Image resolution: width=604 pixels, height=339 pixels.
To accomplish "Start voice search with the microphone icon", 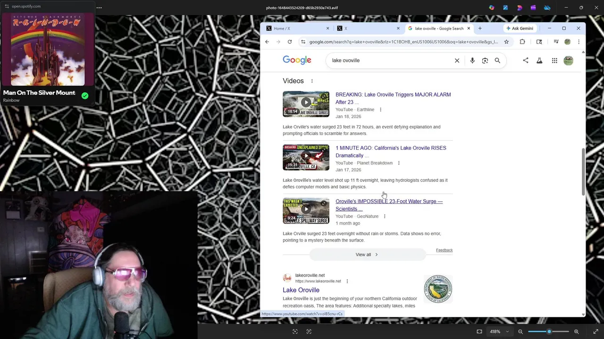I will pos(472,60).
